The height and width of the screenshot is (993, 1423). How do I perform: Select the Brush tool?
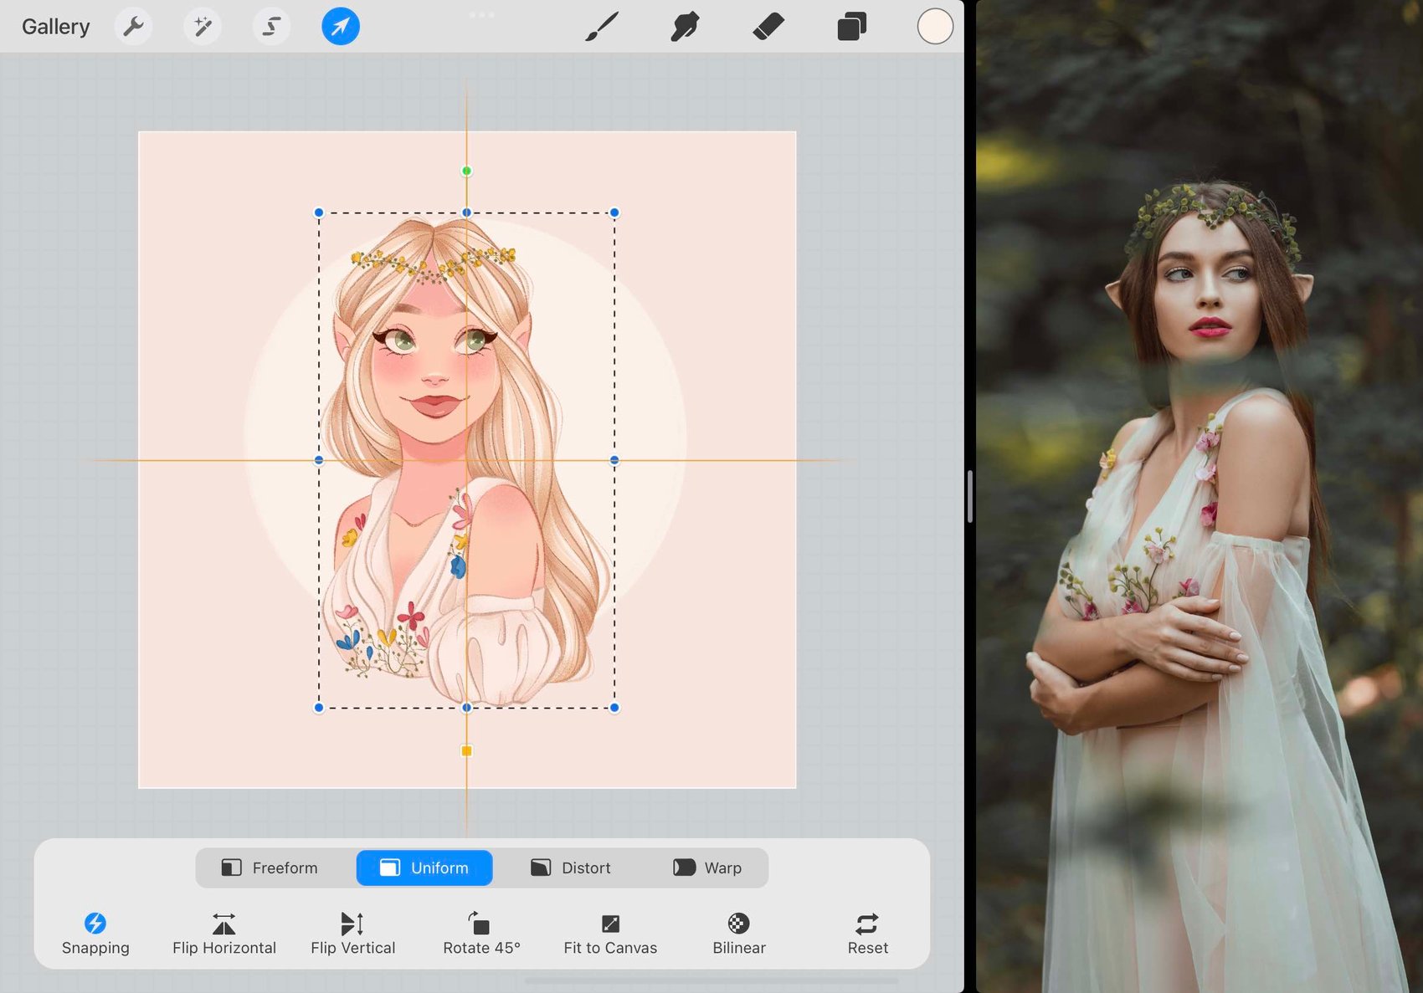coord(602,27)
